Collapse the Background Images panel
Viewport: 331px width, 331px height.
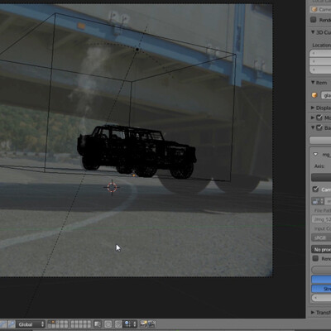click(313, 127)
